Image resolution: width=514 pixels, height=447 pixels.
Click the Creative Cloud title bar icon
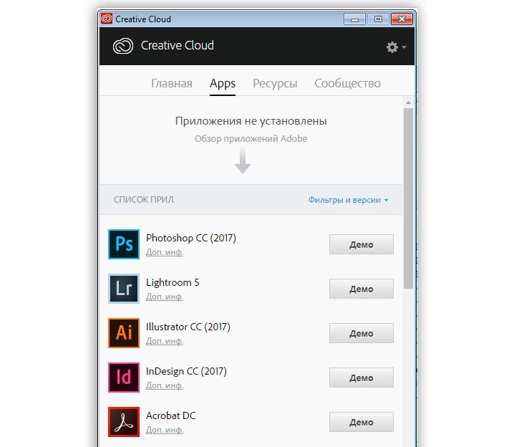click(107, 19)
